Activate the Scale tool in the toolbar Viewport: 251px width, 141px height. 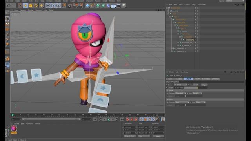click(x=31, y=5)
